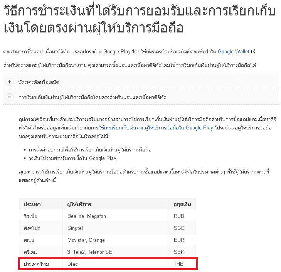The width and height of the screenshot is (281, 272).
Task: Click the บัตรเครดิตหรือเดบิต section title
Action: pyautogui.click(x=39, y=82)
